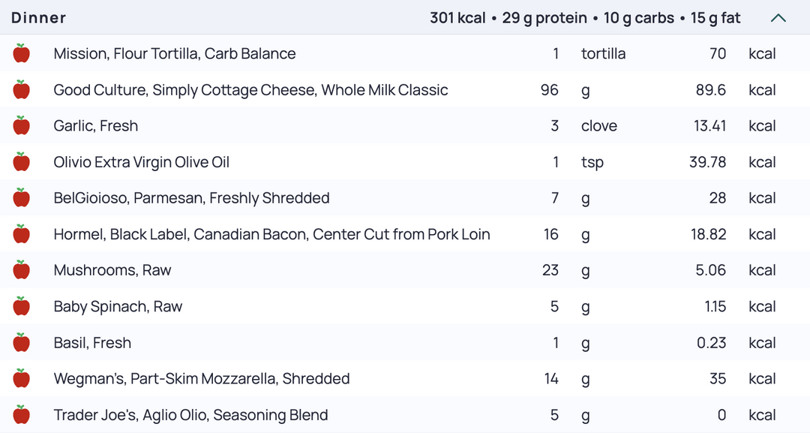
Task: Click the apple icon beside Hormel Canadian Bacon
Action: point(21,234)
